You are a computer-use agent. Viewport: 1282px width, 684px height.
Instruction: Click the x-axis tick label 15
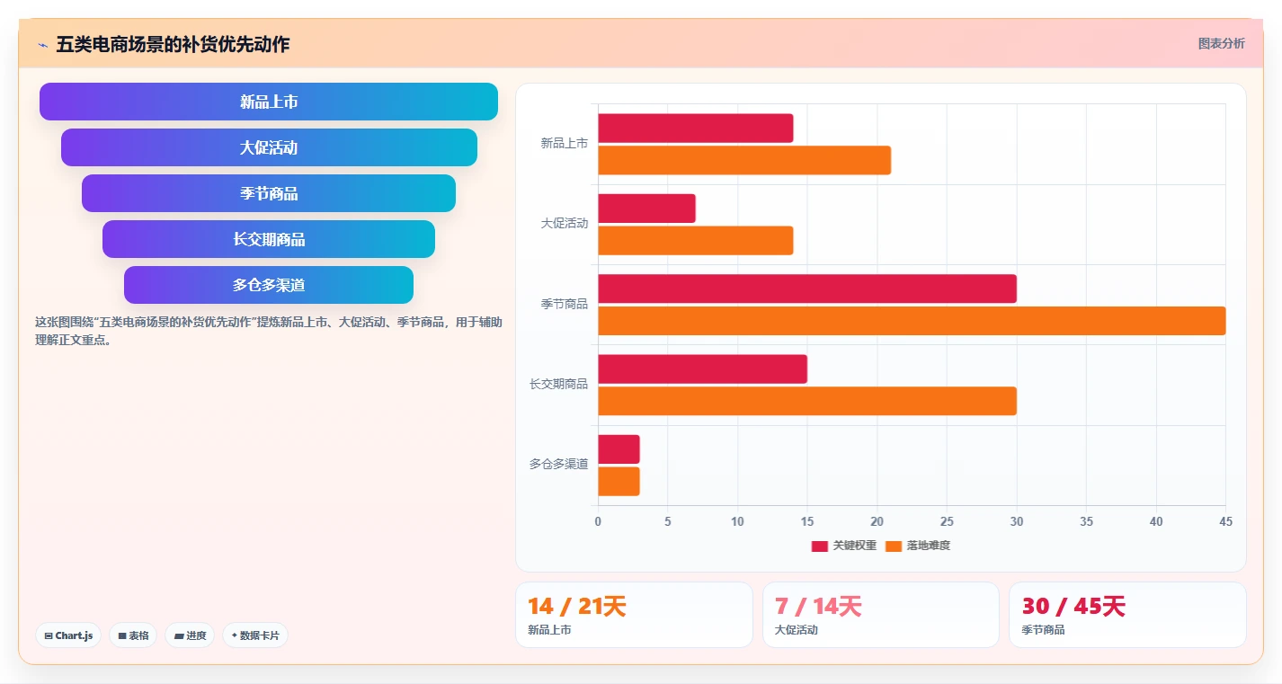[807, 521]
